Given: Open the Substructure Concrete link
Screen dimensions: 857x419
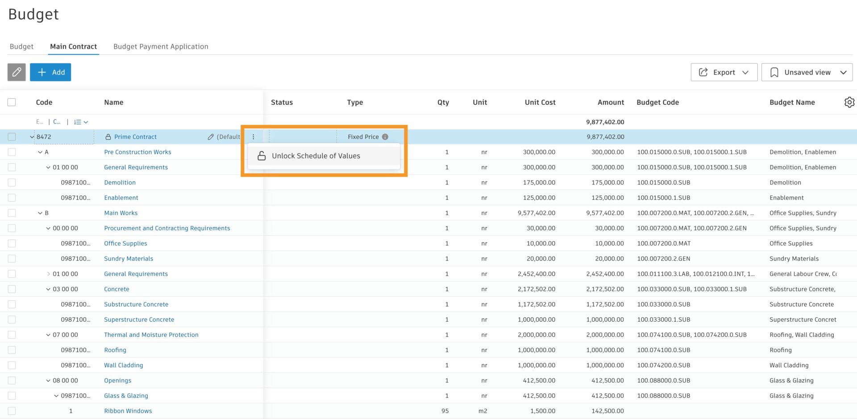Looking at the screenshot, I should point(136,304).
